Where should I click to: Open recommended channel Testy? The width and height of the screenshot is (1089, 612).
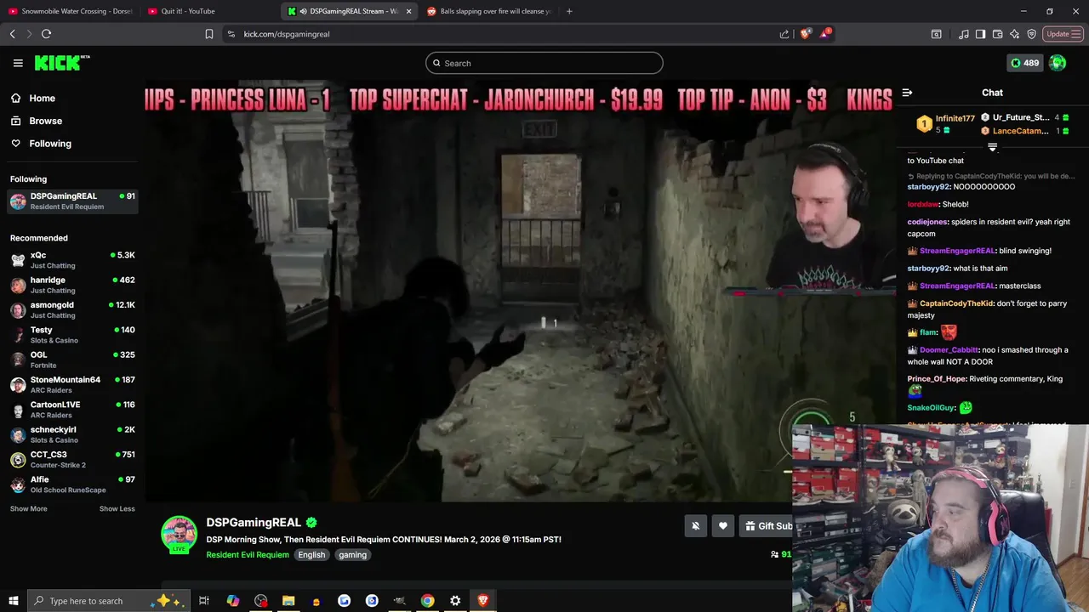(72, 335)
